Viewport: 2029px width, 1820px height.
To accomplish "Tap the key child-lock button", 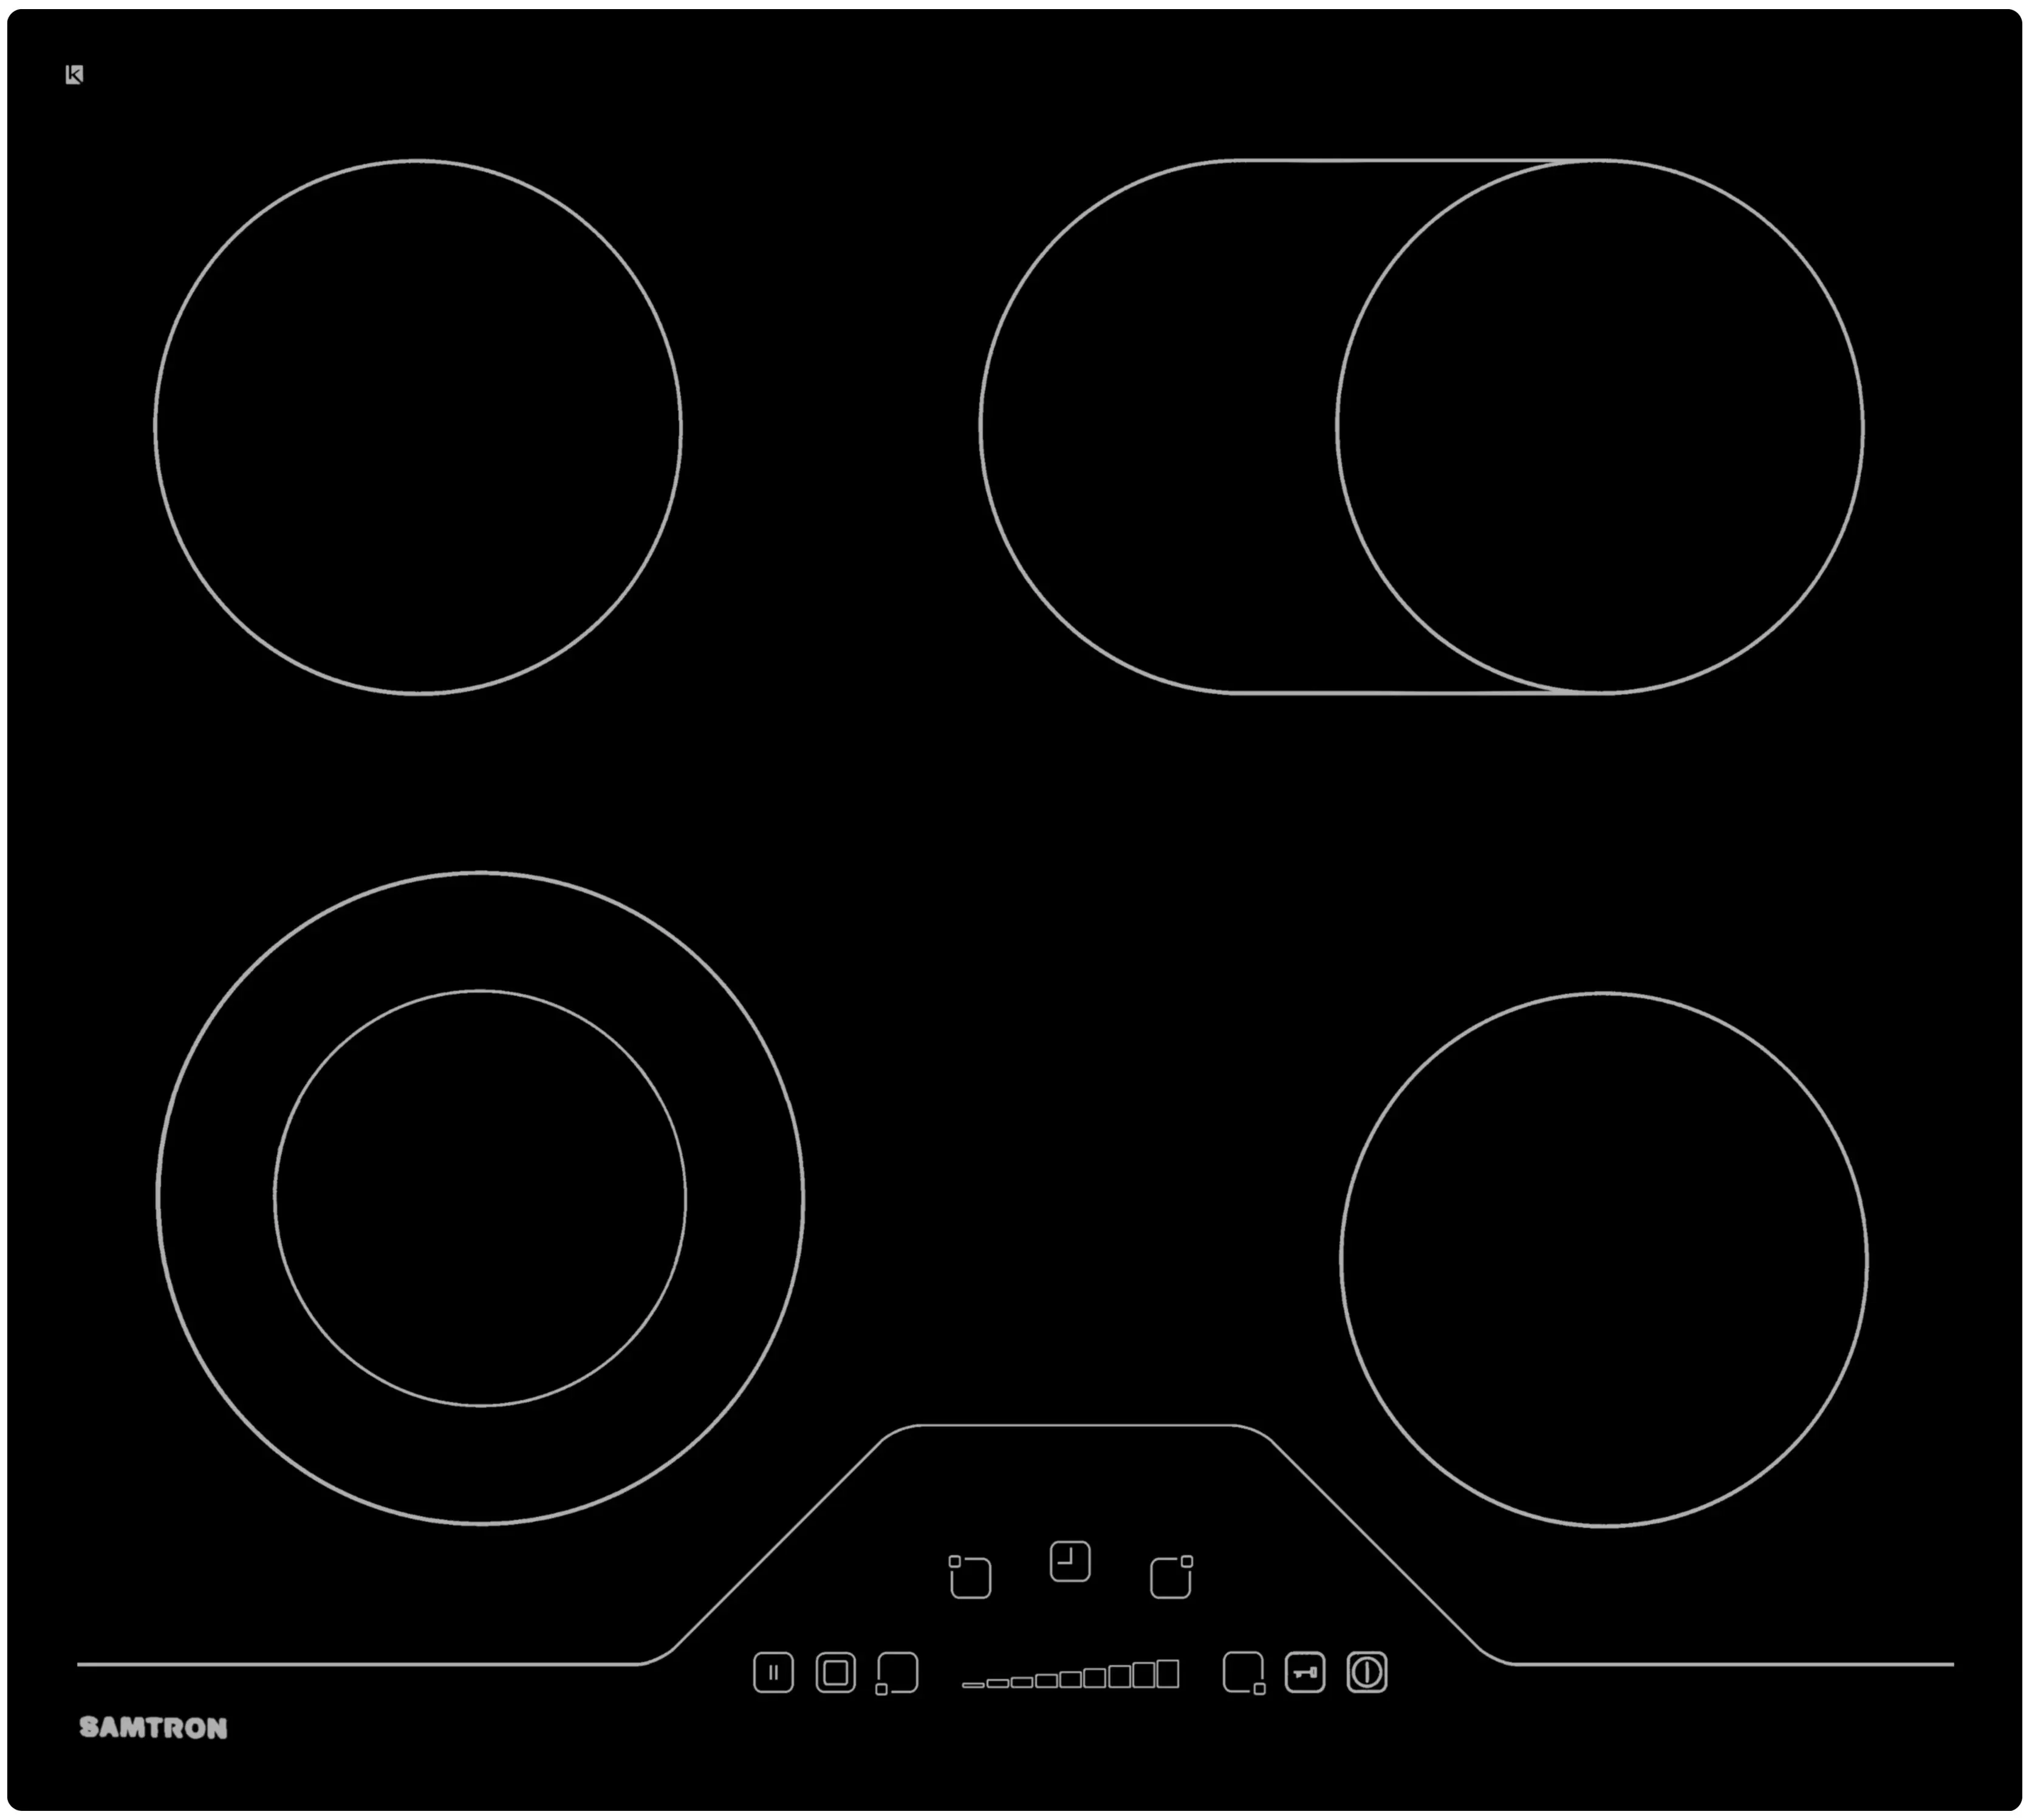I will pyautogui.click(x=1304, y=1672).
